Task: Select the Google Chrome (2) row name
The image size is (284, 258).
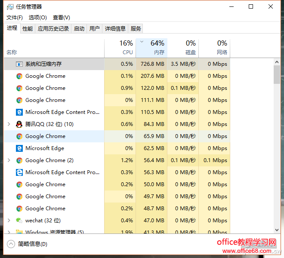Action: point(49,160)
